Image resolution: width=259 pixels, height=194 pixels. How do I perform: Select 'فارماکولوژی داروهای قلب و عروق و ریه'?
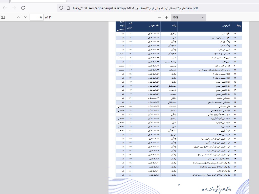click(x=215, y=139)
